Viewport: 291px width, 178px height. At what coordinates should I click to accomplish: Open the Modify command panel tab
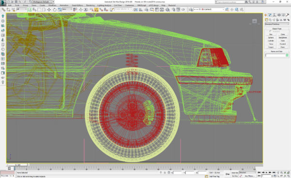pyautogui.click(x=270, y=15)
